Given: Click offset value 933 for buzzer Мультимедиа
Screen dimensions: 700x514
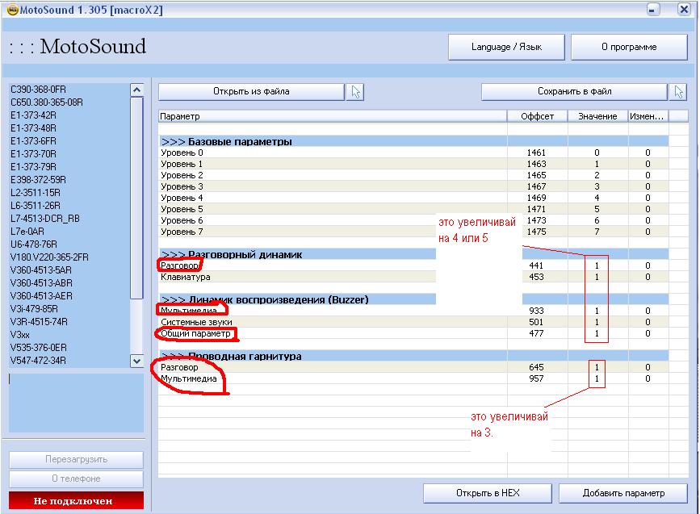Looking at the screenshot, I should (x=536, y=311).
